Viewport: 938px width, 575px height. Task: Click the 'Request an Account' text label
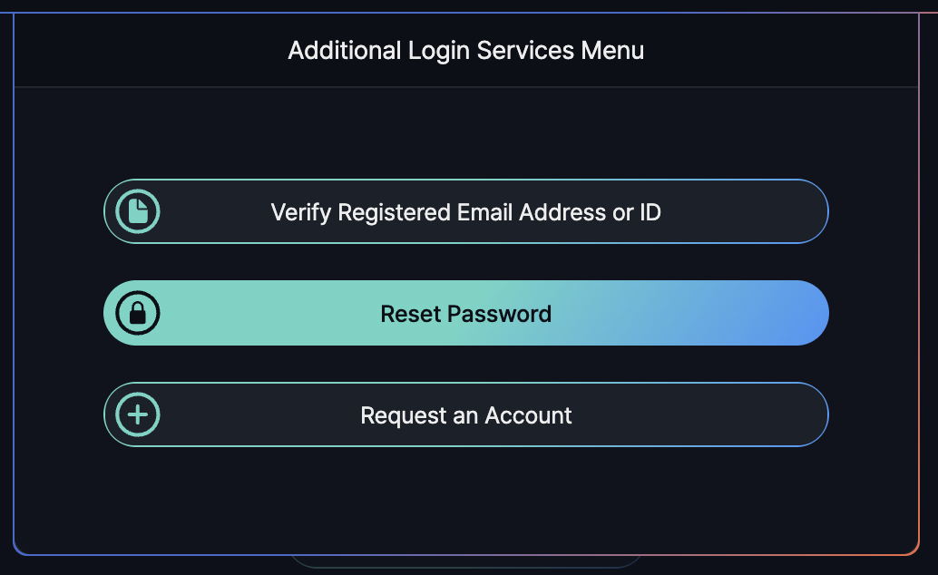(x=466, y=415)
